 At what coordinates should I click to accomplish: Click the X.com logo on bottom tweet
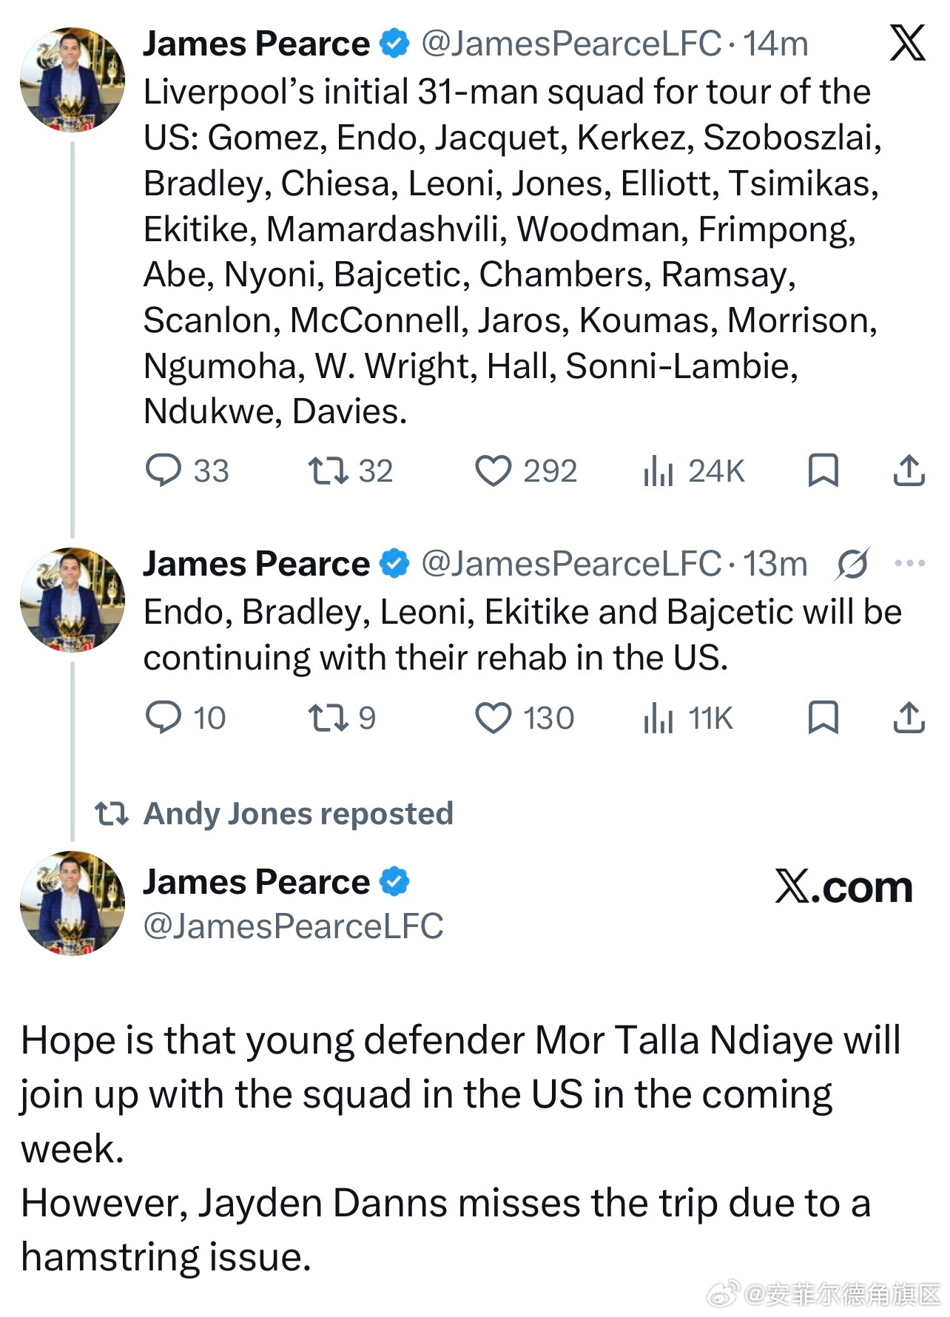[x=844, y=887]
